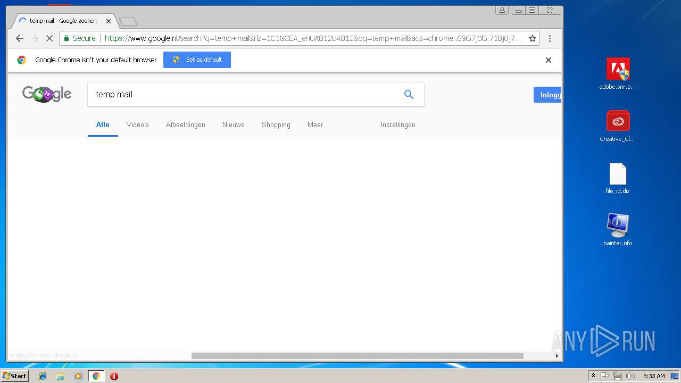681x383 pixels.
Task: Click the volume speaker tray icon
Action: click(x=630, y=376)
